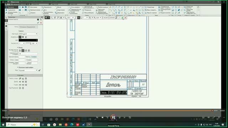Screen dimensions: 228x128
Task: Select the Штриховка hatch tool
Action: click(59, 13)
